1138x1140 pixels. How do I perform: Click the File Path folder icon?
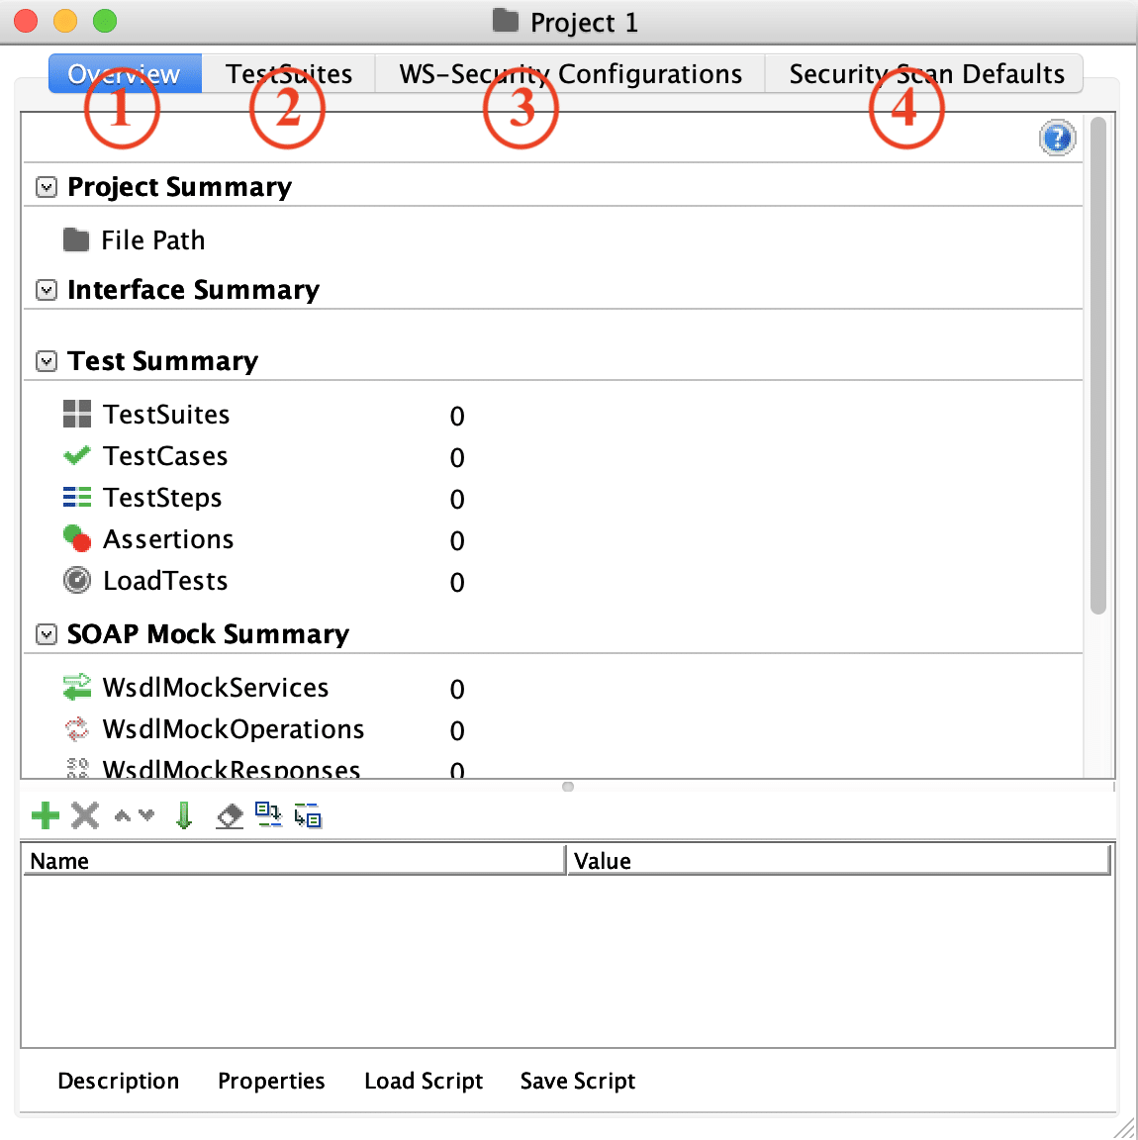point(76,239)
